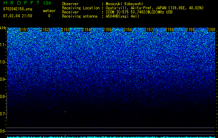
Task: Click the 1.0 frequency axis label
Action: [x=3, y=62]
